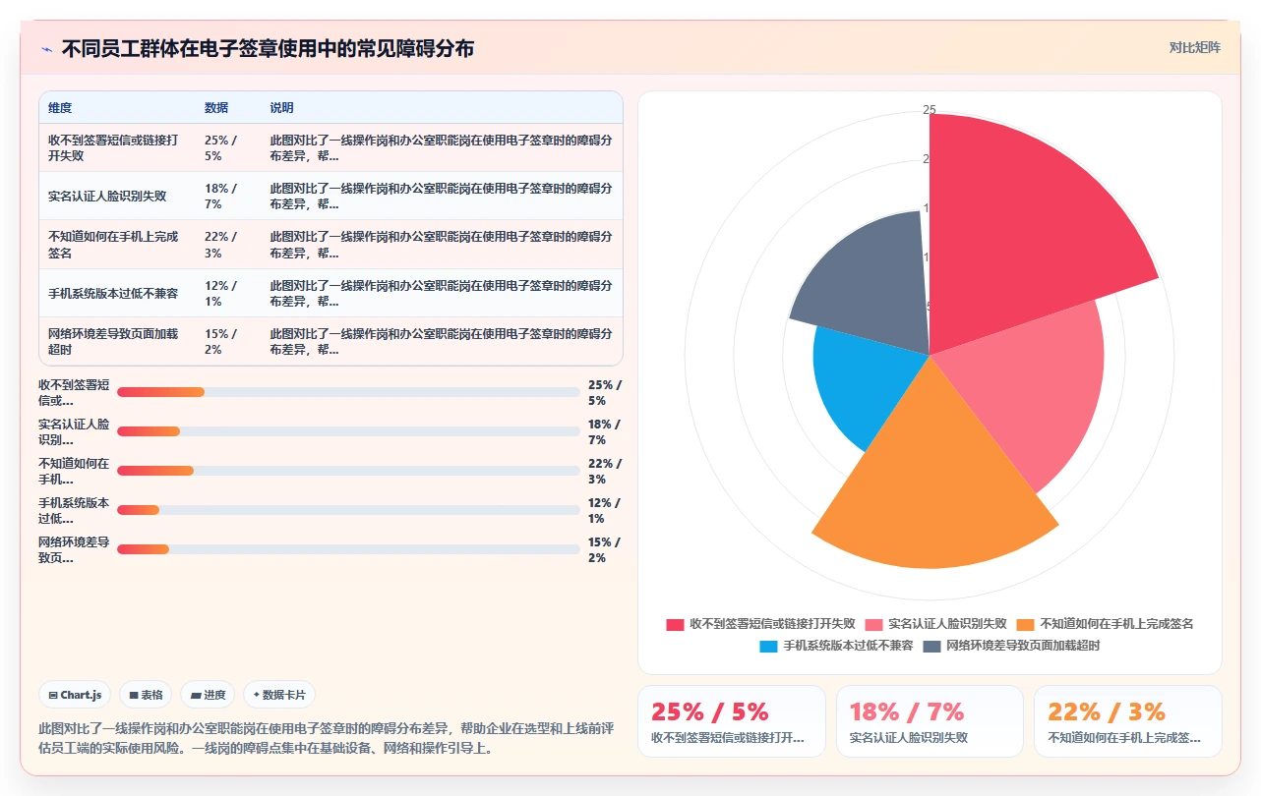Click the lightning icon beside the title
The width and height of the screenshot is (1261, 796).
point(47,49)
